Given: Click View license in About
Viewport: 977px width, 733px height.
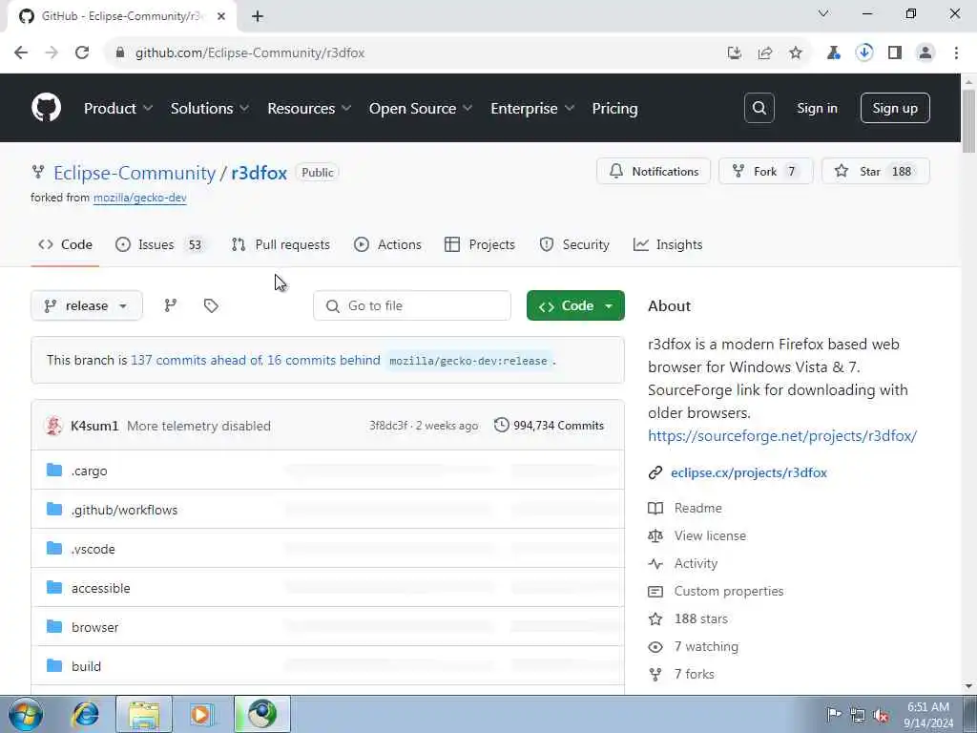Looking at the screenshot, I should pyautogui.click(x=710, y=535).
